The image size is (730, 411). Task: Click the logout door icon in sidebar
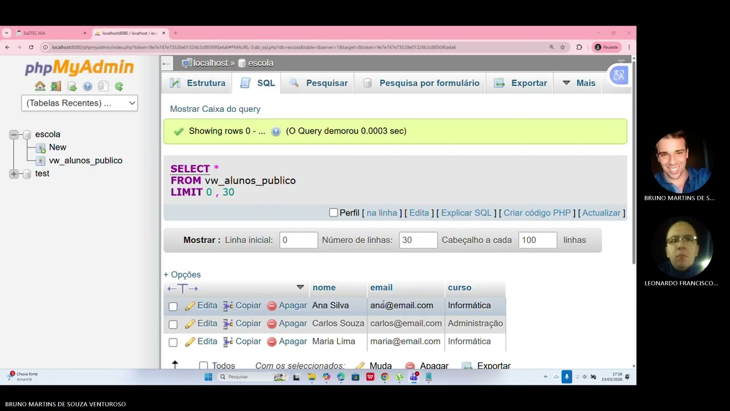pos(56,86)
